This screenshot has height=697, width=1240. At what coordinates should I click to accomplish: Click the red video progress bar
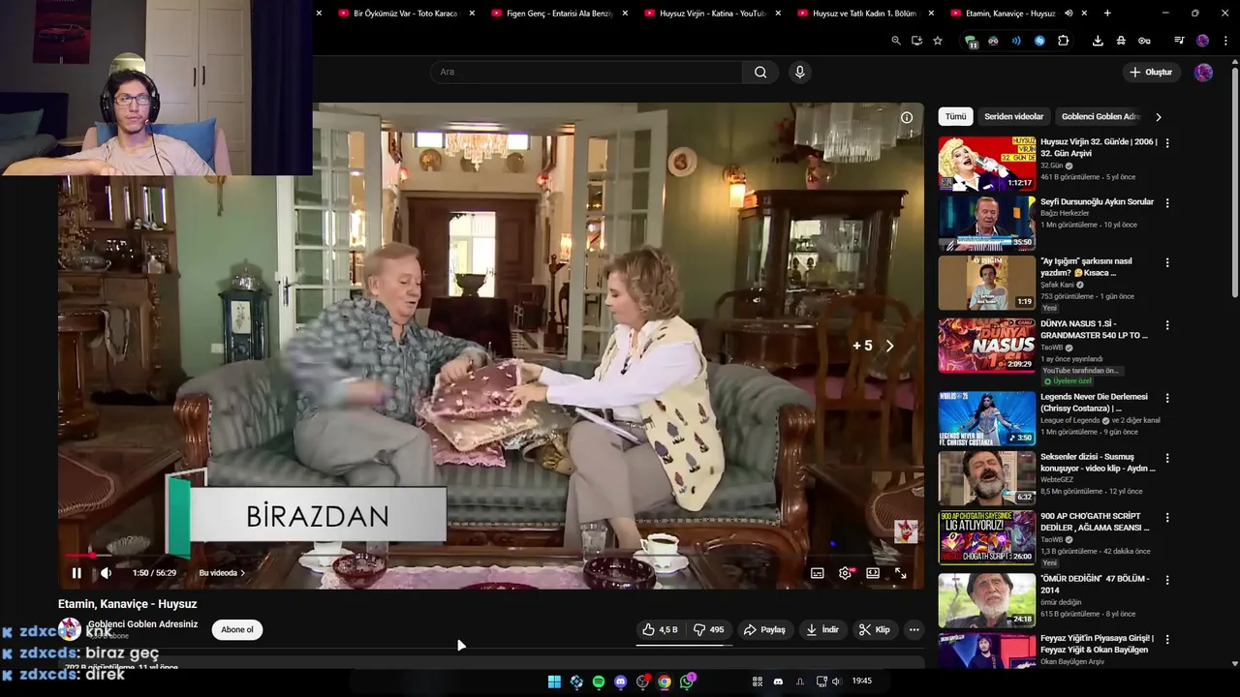pos(77,555)
